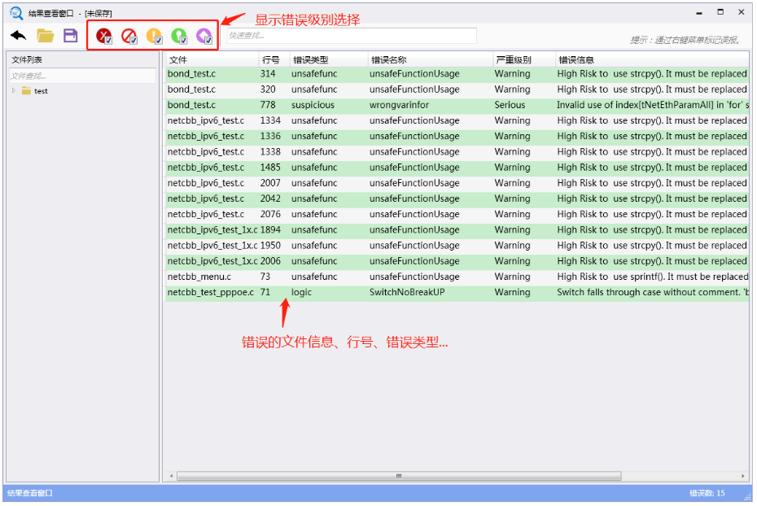Select the purple suggestion level filter icon
Viewport: 757px width, 506px height.
205,35
